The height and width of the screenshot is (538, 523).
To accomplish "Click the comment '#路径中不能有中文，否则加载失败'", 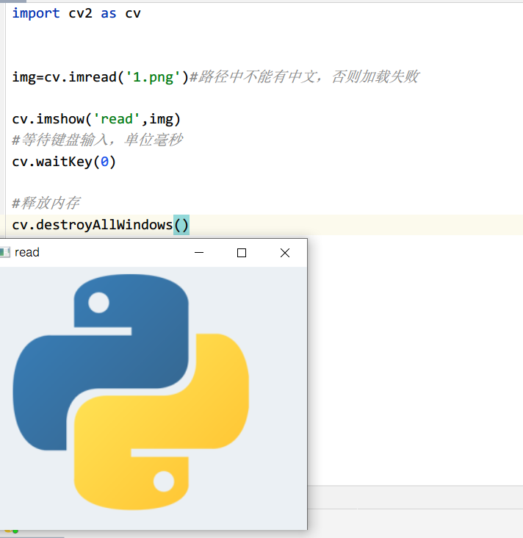I will [x=304, y=76].
